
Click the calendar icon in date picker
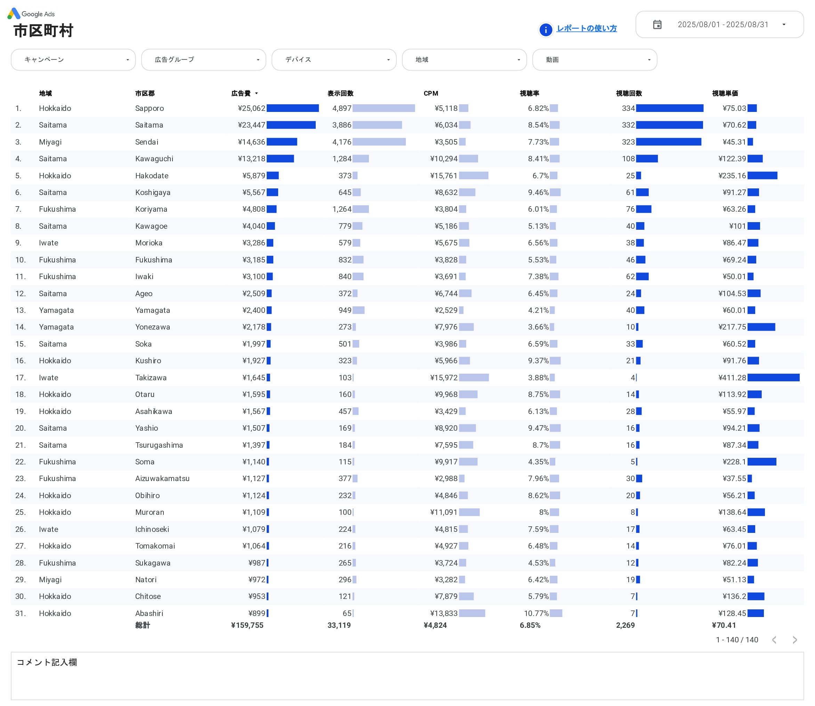point(657,25)
